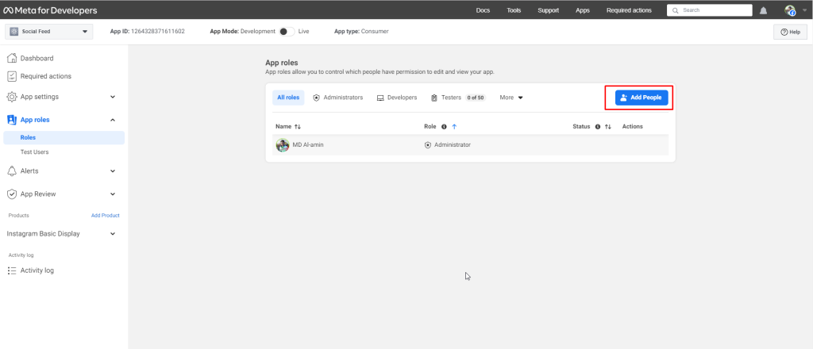Screen dimensions: 813x349
Task: Open the Activity log list icon
Action: tap(12, 270)
